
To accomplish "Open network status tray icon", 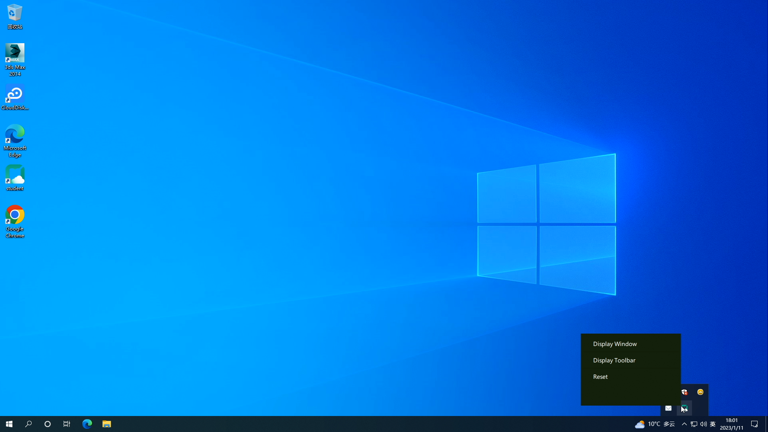I will (694, 424).
